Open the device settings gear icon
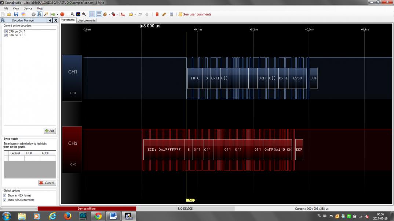 33,14
